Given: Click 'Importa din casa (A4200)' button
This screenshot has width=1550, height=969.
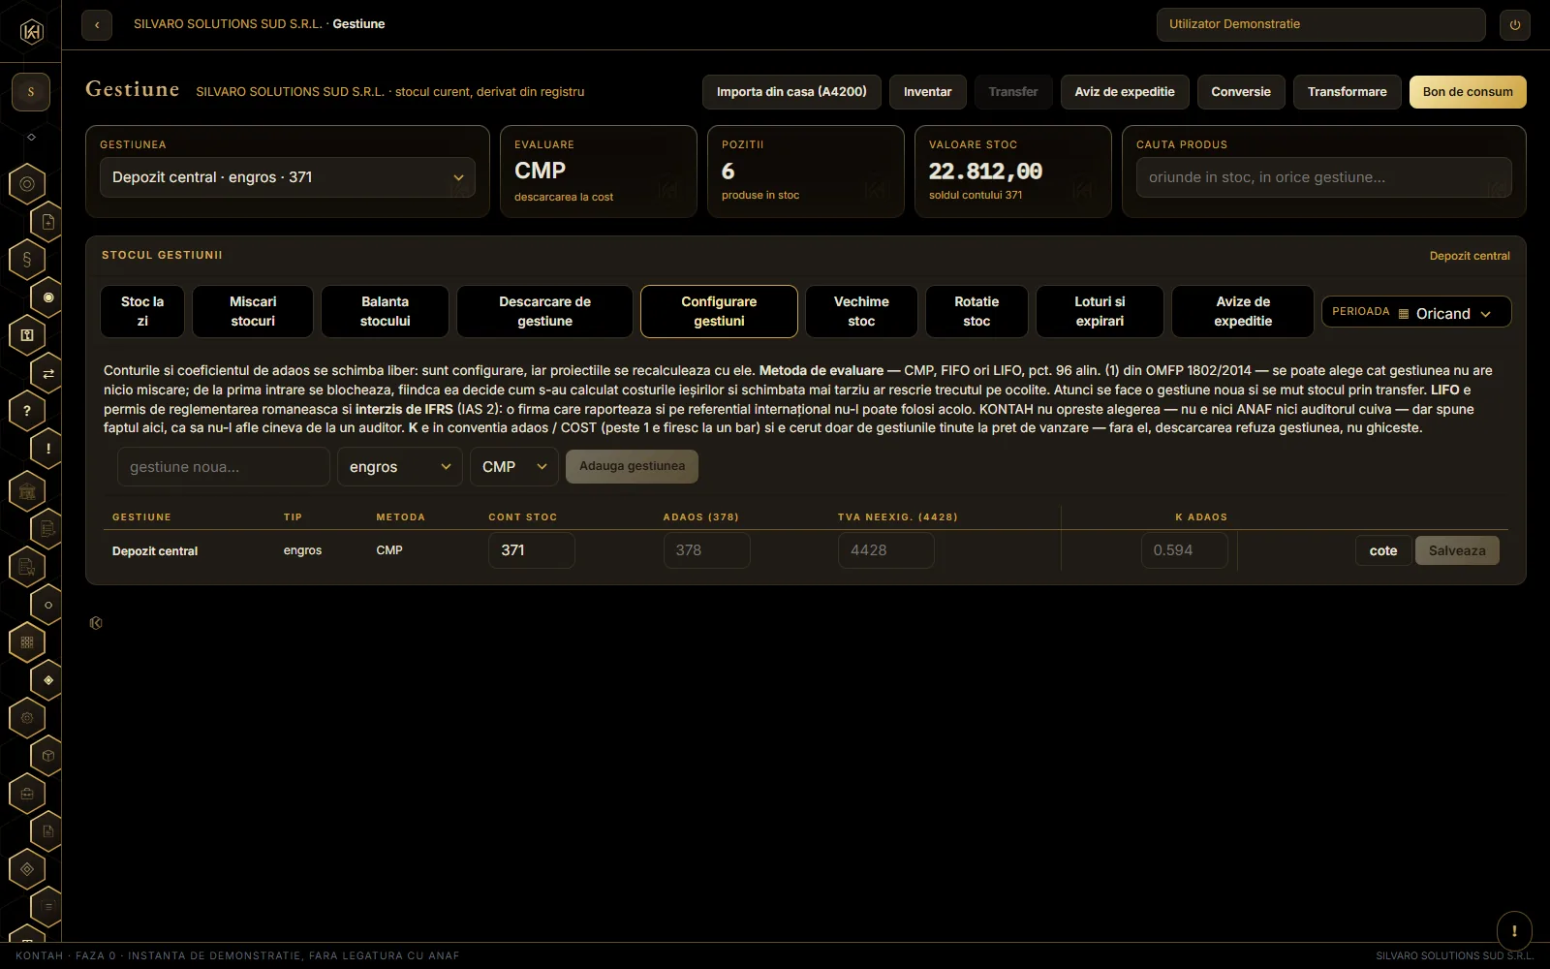Looking at the screenshot, I should (791, 92).
